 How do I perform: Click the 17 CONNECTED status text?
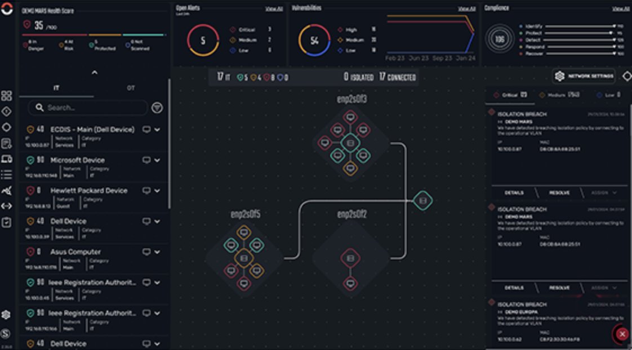[398, 77]
